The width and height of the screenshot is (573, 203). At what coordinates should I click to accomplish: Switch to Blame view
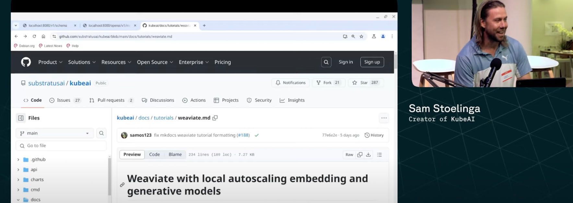(x=175, y=155)
